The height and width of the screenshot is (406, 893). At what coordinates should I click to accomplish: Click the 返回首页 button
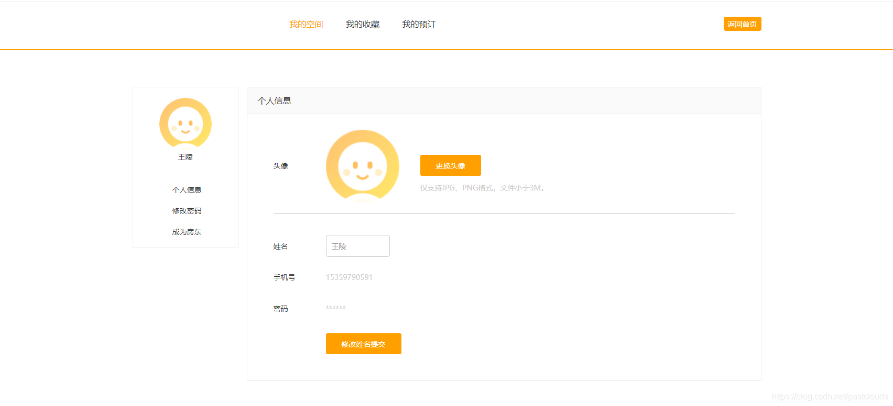coord(742,24)
